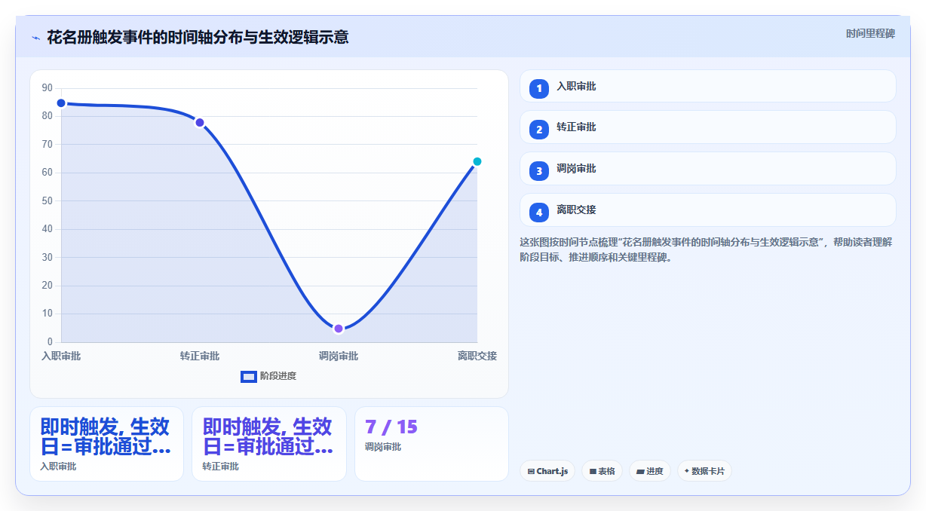Viewport: 926px width, 511px height.
Task: Click the 入职审批 x-axis label
Action: tap(61, 356)
